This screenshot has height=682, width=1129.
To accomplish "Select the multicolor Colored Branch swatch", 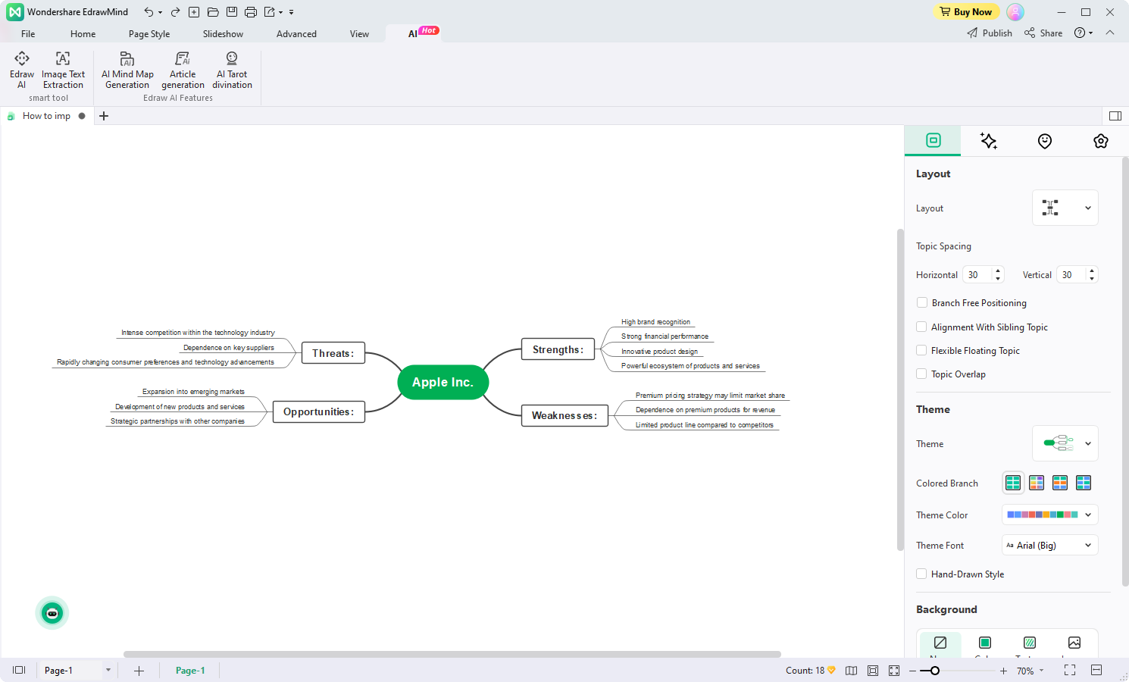I will point(1037,483).
